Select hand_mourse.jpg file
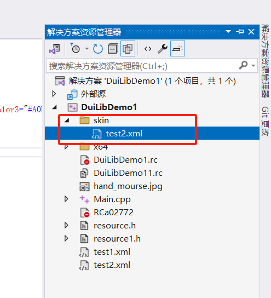Image resolution: width=271 pixels, height=298 pixels. tap(128, 186)
